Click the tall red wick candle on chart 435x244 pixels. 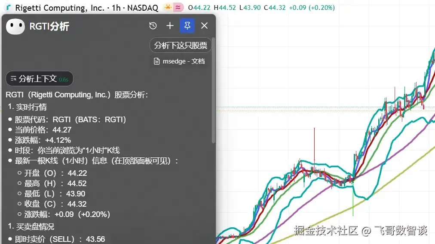(x=314, y=147)
